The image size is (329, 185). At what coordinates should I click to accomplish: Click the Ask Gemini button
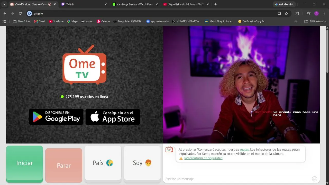click(x=284, y=4)
